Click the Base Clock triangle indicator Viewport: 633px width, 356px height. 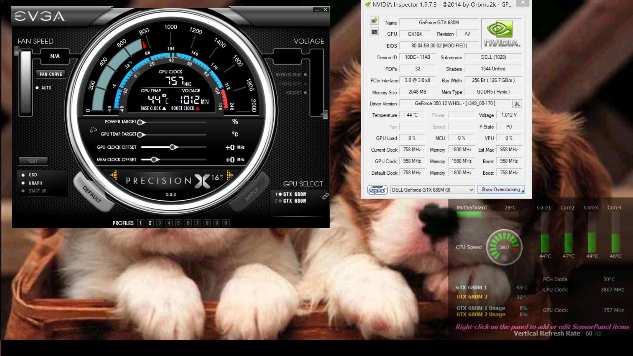point(164,108)
